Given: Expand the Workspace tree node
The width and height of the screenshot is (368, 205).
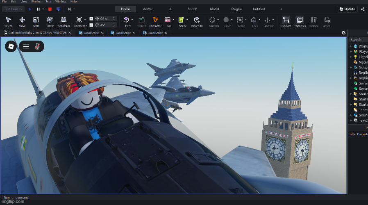Looking at the screenshot, I should coord(351,46).
